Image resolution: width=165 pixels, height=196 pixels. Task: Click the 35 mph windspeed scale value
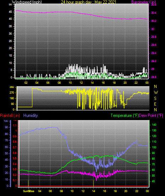pos(10,26)
